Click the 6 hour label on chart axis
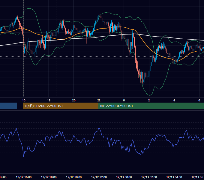204x180 pixels. tap(199, 100)
